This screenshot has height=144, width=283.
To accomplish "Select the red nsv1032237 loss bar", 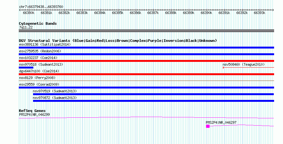I will 146,61.
